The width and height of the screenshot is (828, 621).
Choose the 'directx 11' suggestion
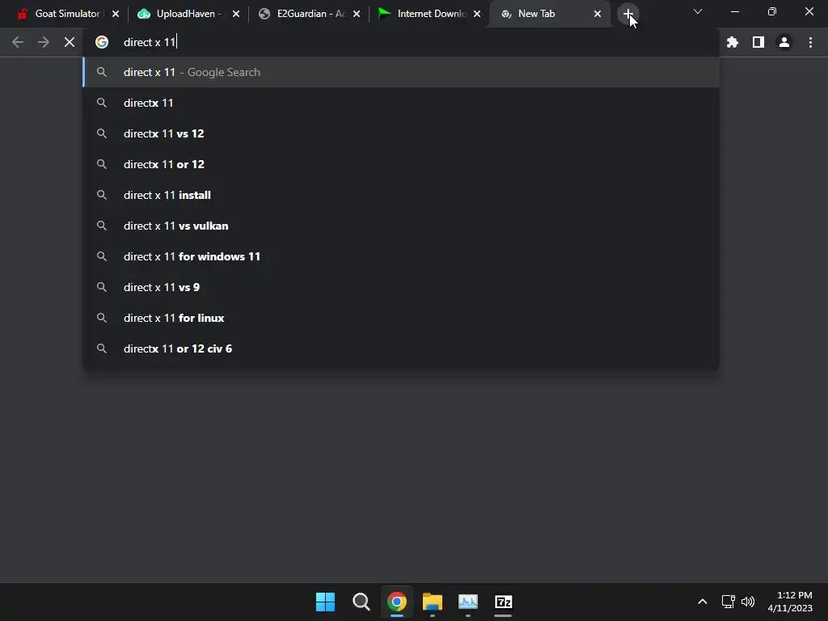[401, 103]
